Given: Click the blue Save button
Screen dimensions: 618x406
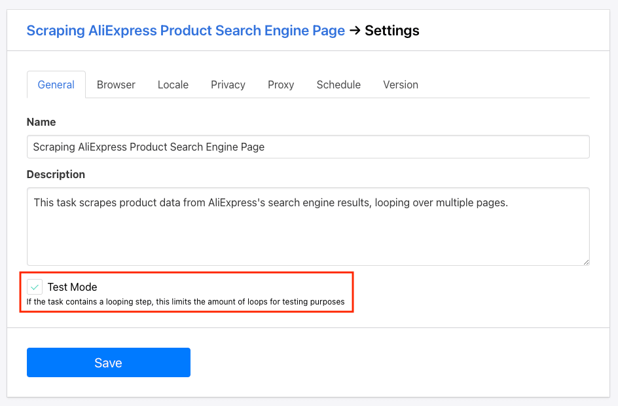Looking at the screenshot, I should (109, 362).
